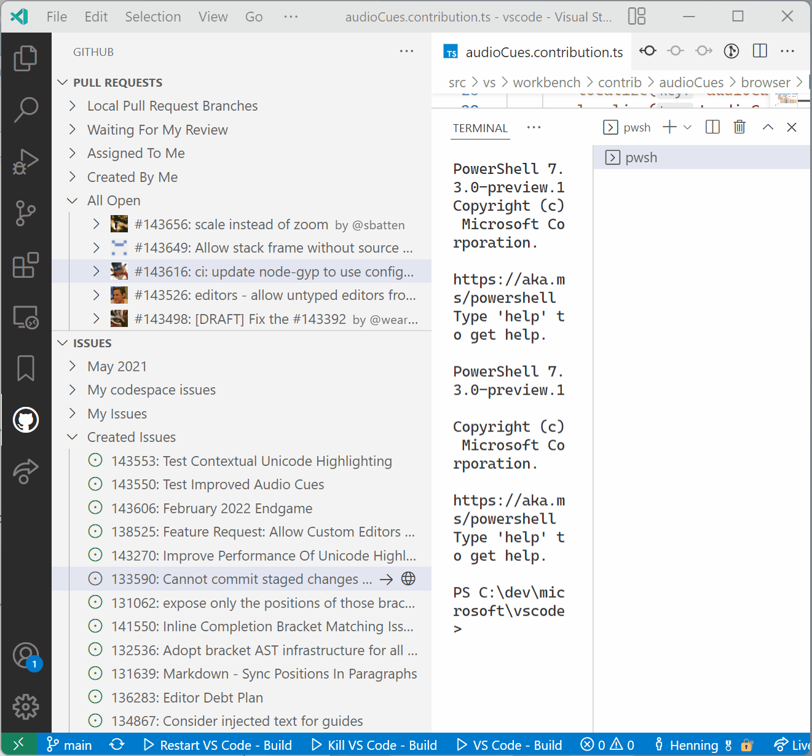Image resolution: width=812 pixels, height=756 pixels.
Task: Go to previous change in editor toolbar
Action: coord(647,51)
